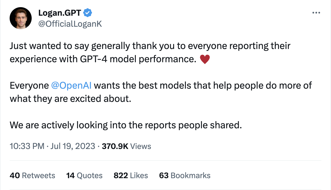Click the Logan.GPT profile avatar photo
The width and height of the screenshot is (331, 190).
[21, 18]
